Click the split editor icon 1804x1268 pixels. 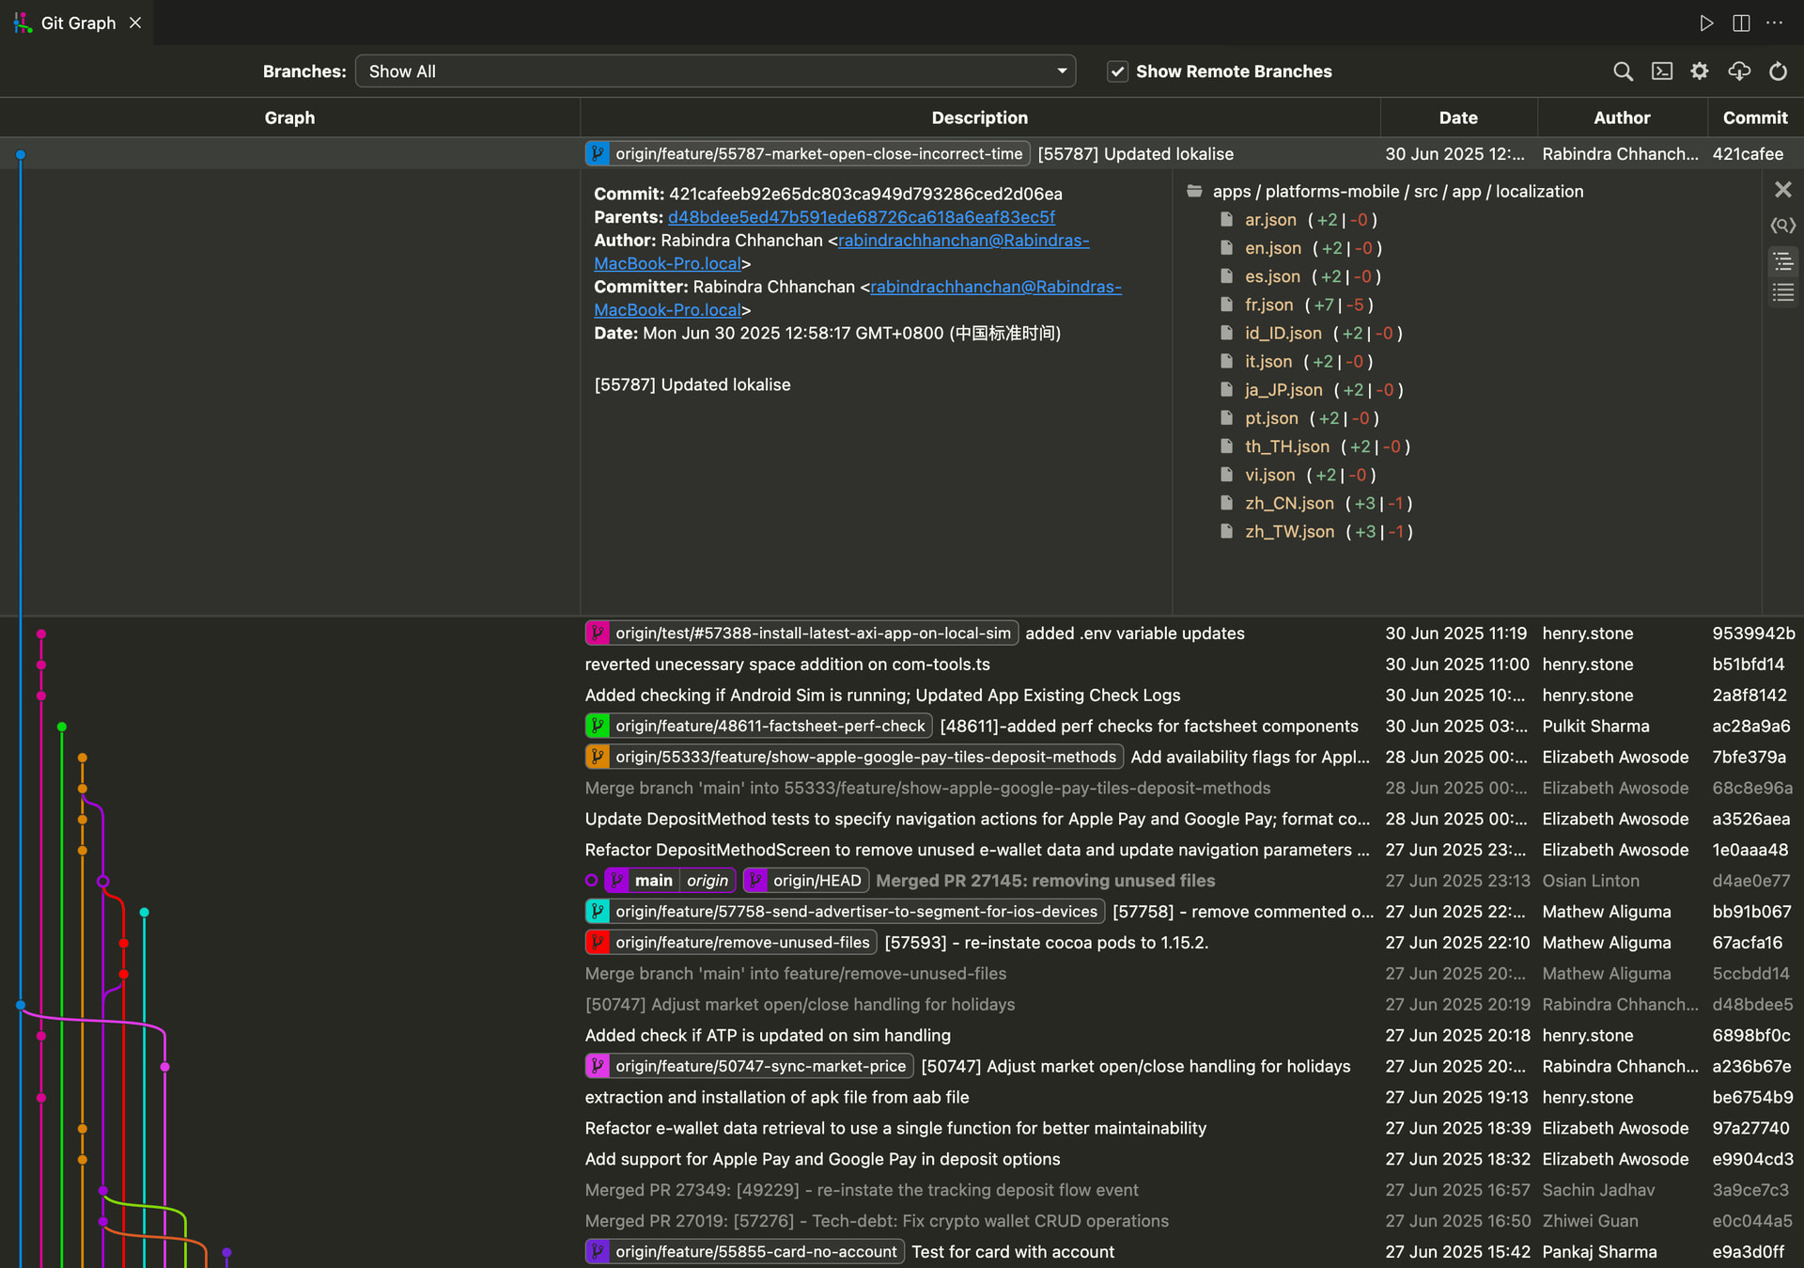click(x=1741, y=23)
